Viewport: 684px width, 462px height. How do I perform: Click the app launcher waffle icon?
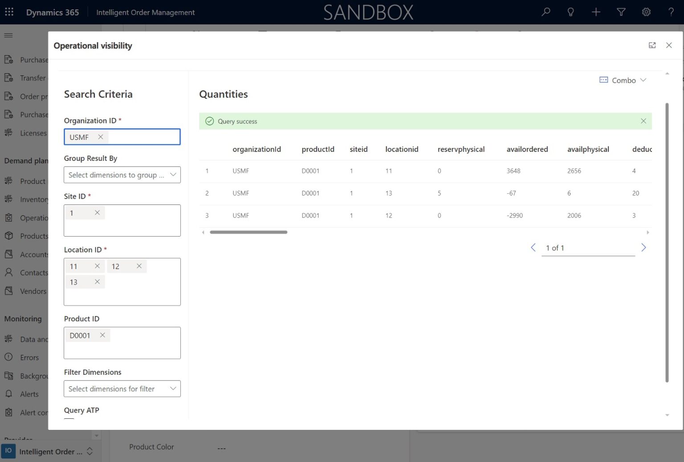click(9, 11)
